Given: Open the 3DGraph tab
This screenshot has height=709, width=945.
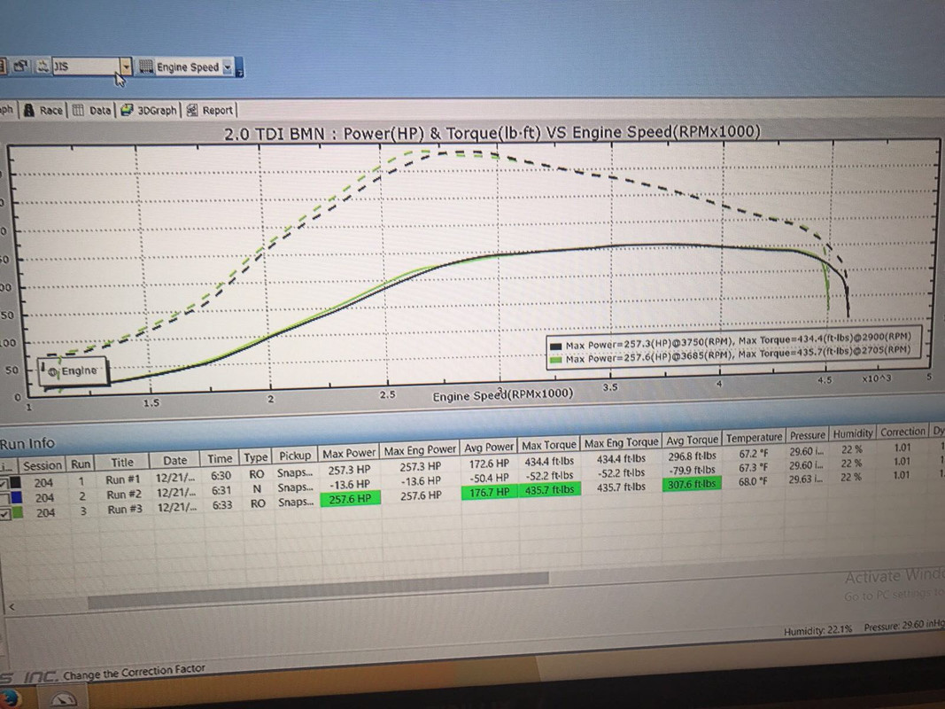Looking at the screenshot, I should coord(149,110).
